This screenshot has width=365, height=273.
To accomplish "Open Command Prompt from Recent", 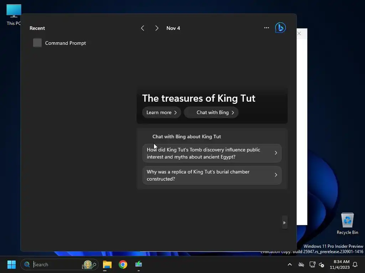I will click(60, 43).
